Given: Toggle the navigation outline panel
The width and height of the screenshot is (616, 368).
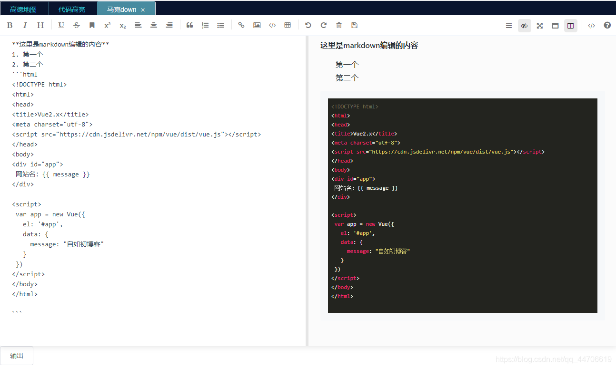Looking at the screenshot, I should coord(509,26).
